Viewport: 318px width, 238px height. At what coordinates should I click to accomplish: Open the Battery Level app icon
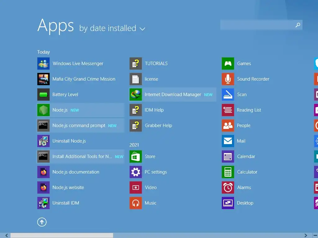pyautogui.click(x=43, y=95)
